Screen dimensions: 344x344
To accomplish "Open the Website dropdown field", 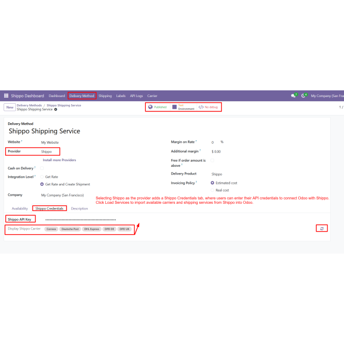I will (50, 142).
